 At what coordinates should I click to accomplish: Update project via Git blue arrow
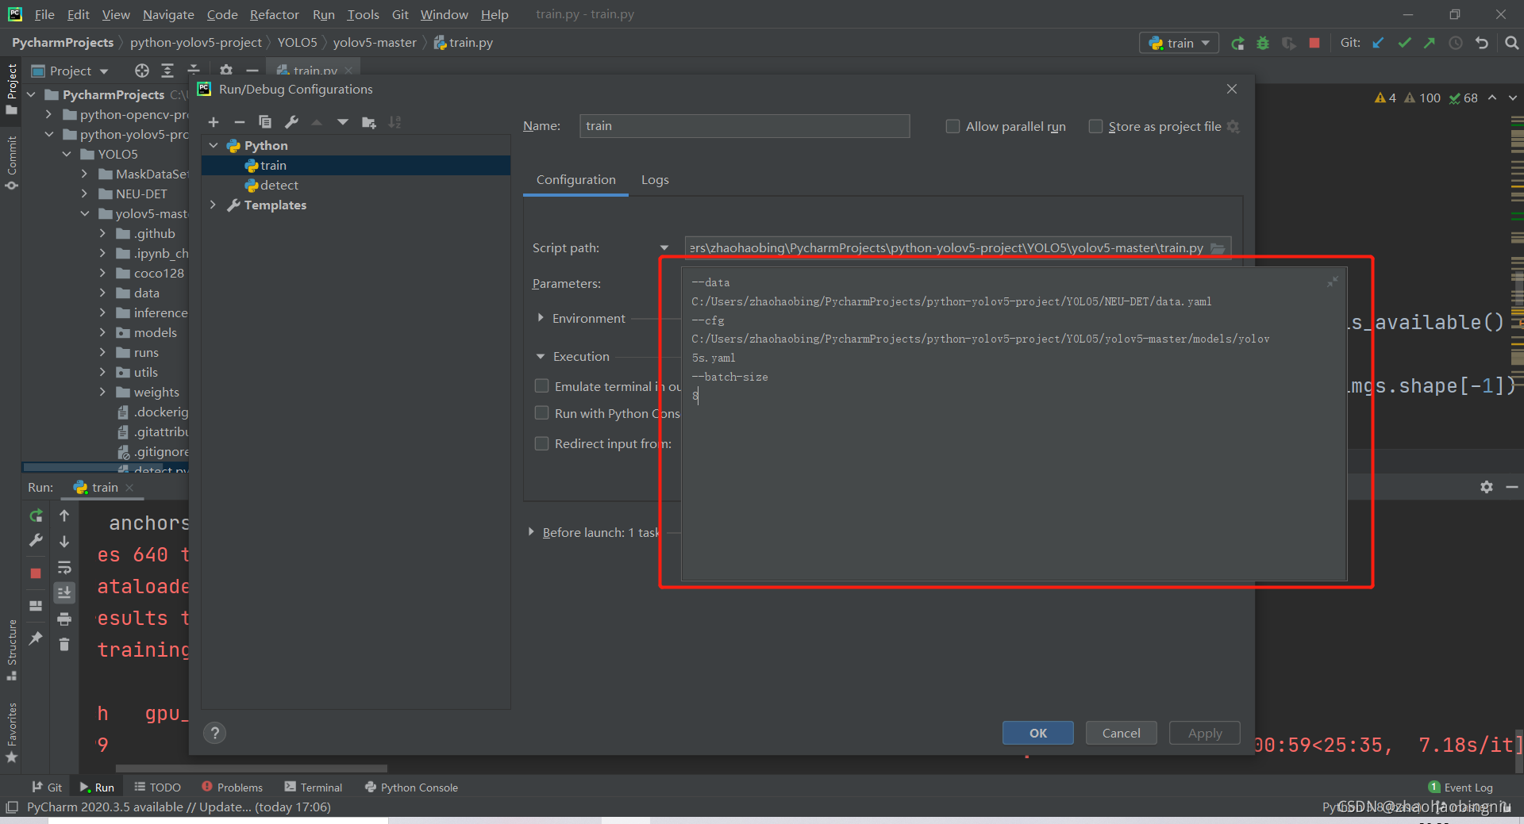tap(1378, 43)
